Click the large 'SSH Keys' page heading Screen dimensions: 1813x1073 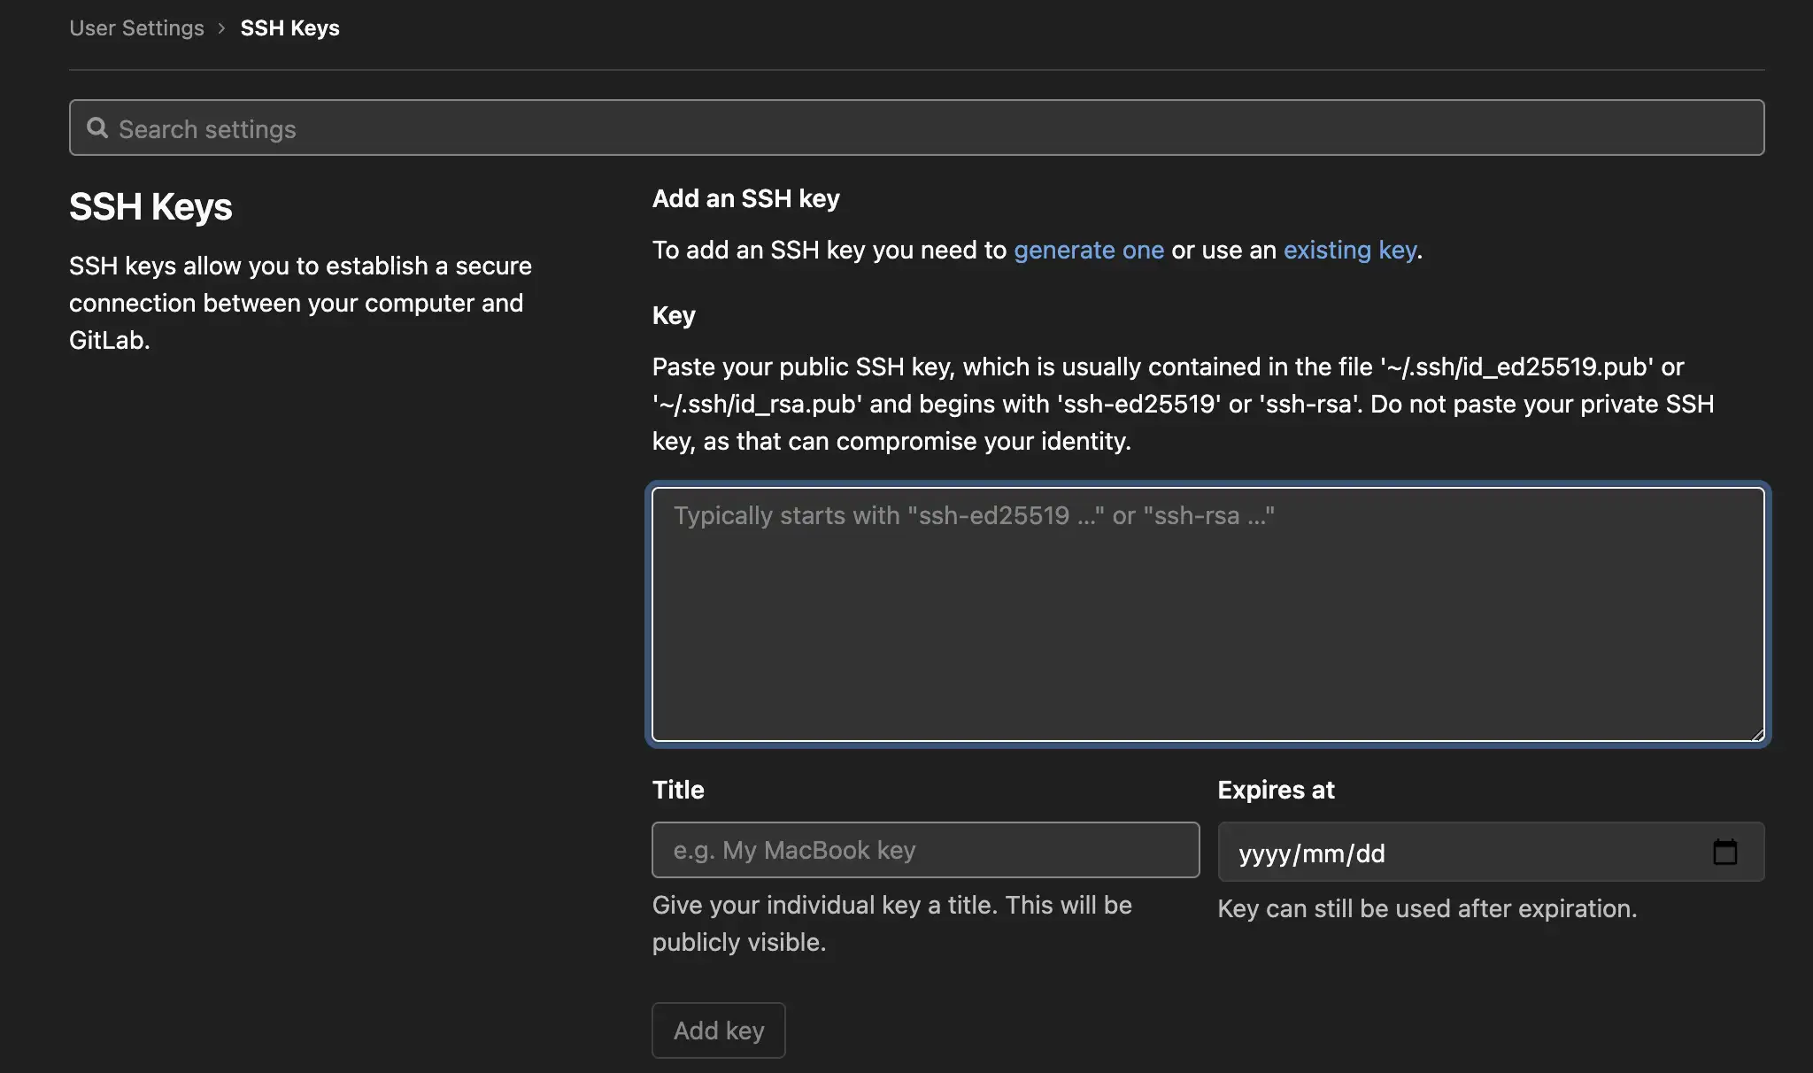150,207
